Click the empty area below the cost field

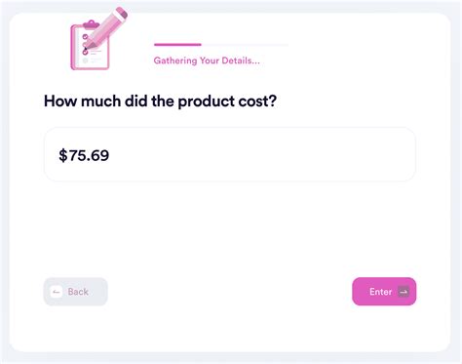(x=230, y=227)
